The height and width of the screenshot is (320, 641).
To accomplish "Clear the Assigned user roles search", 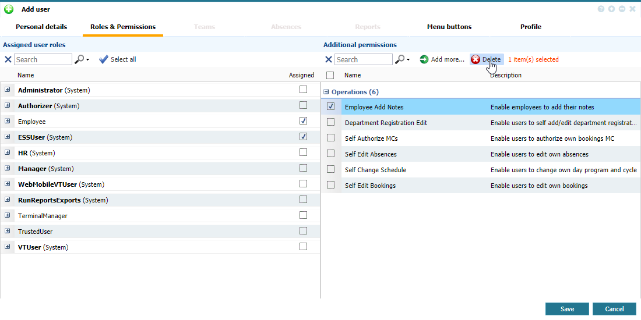I will pos(8,59).
